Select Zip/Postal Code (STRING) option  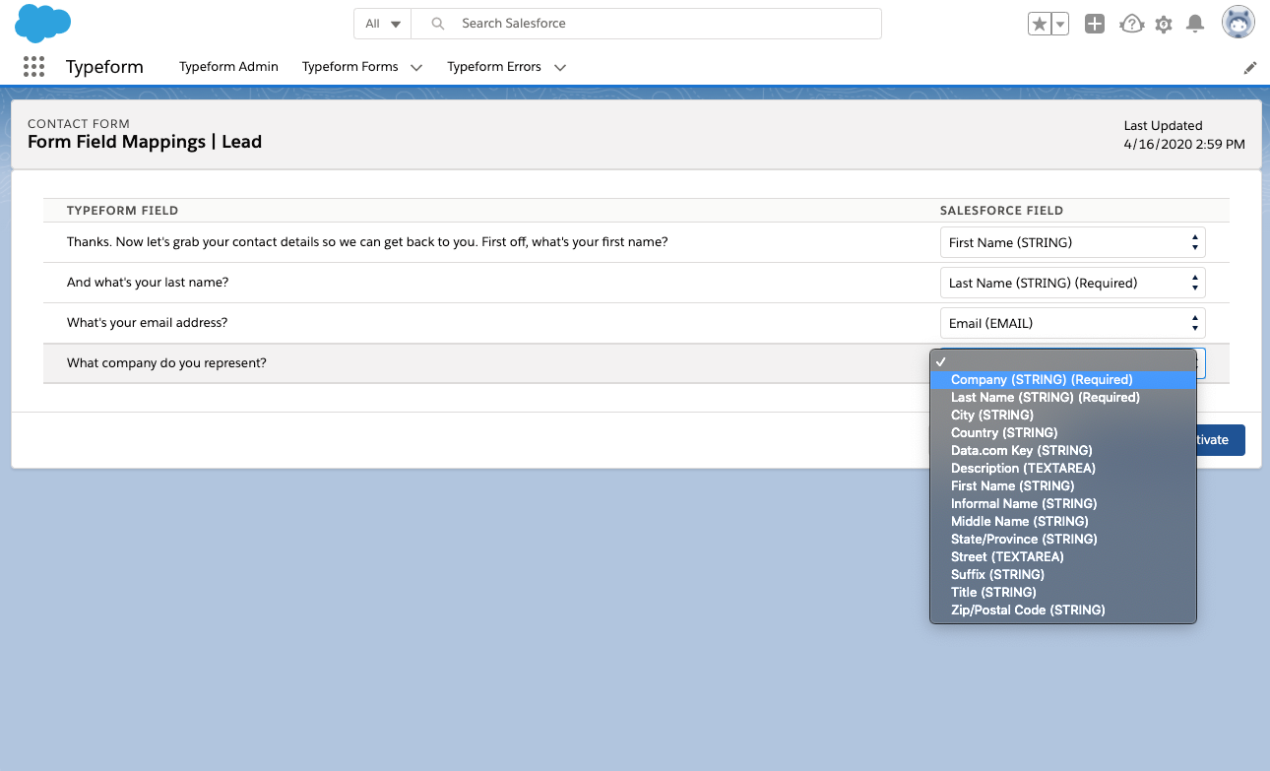click(x=1063, y=610)
